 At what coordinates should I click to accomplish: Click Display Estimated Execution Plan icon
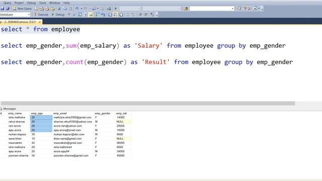coord(80,15)
